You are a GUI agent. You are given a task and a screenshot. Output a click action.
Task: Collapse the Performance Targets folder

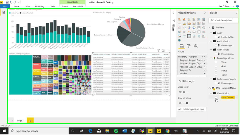211,79
